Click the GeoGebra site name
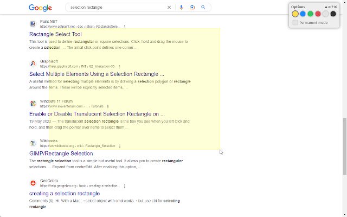The width and height of the screenshot is (347, 217). 49,181
